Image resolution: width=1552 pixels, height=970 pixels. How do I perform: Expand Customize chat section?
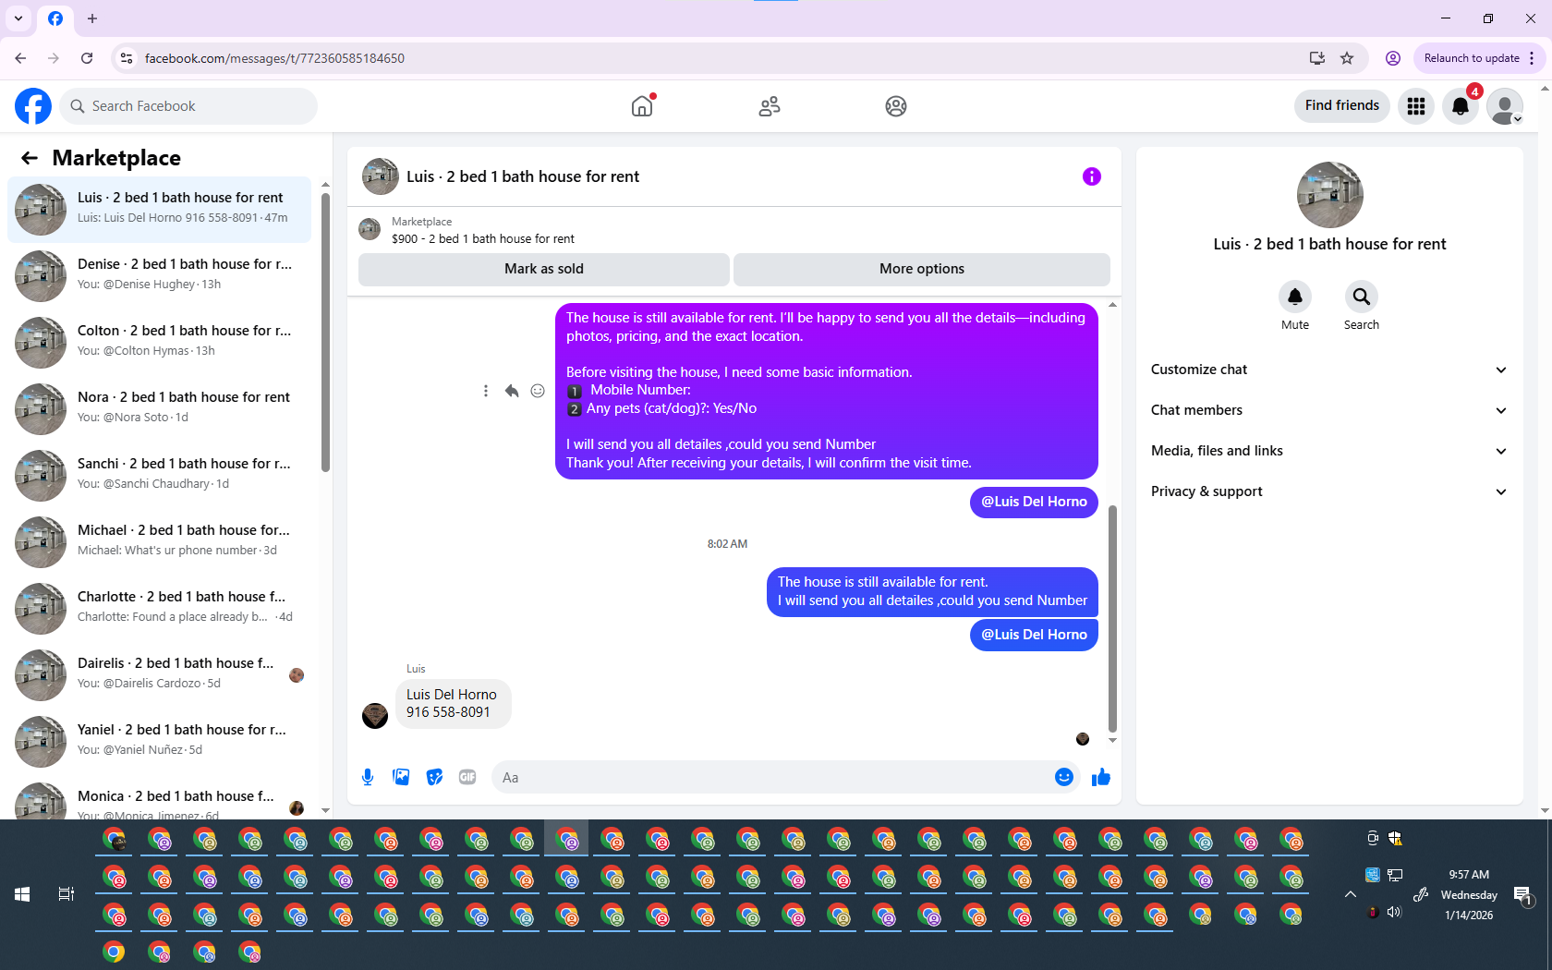[1329, 370]
